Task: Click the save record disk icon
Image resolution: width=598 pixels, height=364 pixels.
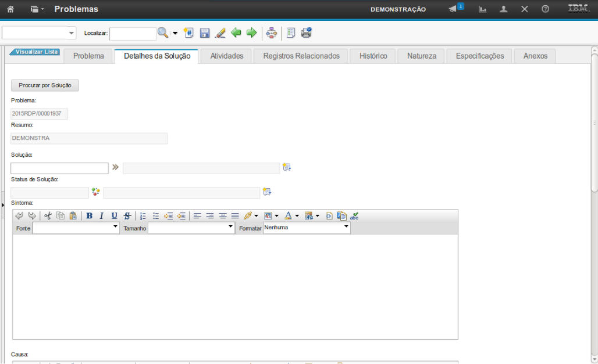Action: click(x=204, y=33)
